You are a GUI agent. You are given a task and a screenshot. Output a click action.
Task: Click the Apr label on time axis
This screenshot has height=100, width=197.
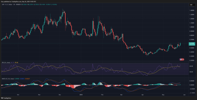(x=142, y=95)
